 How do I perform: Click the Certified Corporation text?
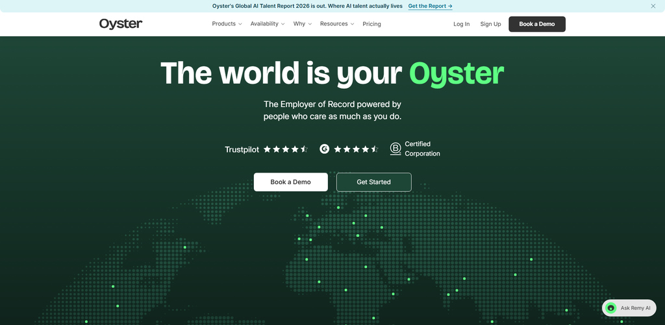pyautogui.click(x=422, y=149)
